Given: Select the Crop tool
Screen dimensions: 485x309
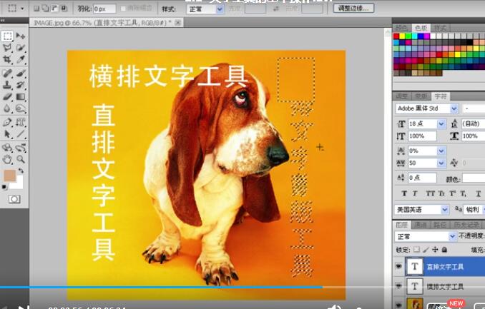Looking at the screenshot, I should (x=7, y=60).
